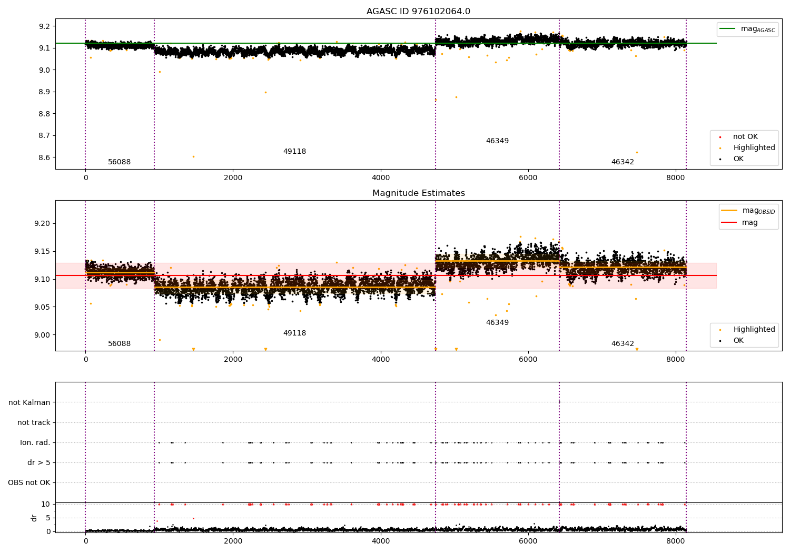Click obsid label 46342 in Magnitude Estimates plot
The height and width of the screenshot is (553, 790).
pos(623,344)
